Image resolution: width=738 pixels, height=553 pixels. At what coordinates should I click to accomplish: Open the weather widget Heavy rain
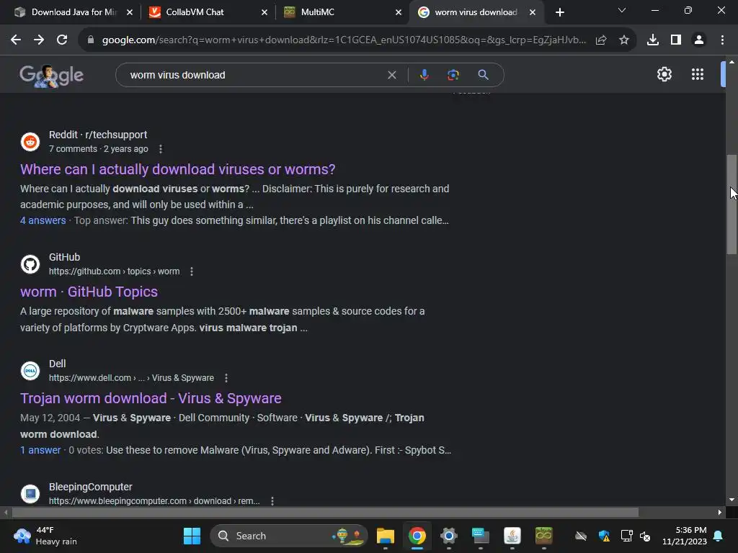[x=45, y=536]
